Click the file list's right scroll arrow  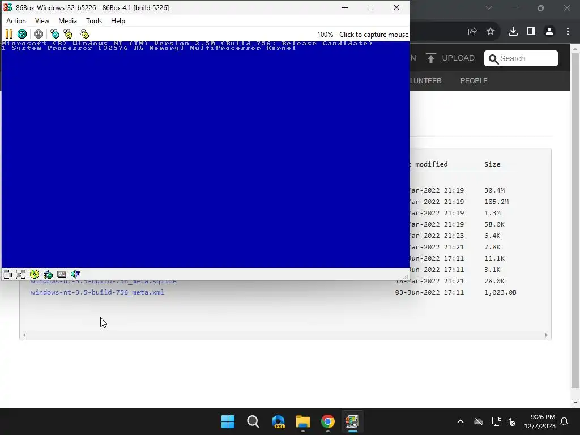(547, 335)
